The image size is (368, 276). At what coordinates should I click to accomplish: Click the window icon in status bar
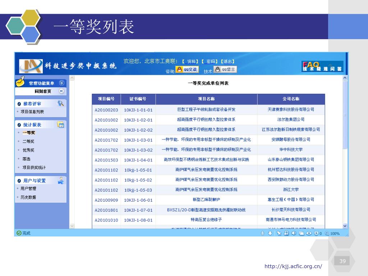pos(302,233)
